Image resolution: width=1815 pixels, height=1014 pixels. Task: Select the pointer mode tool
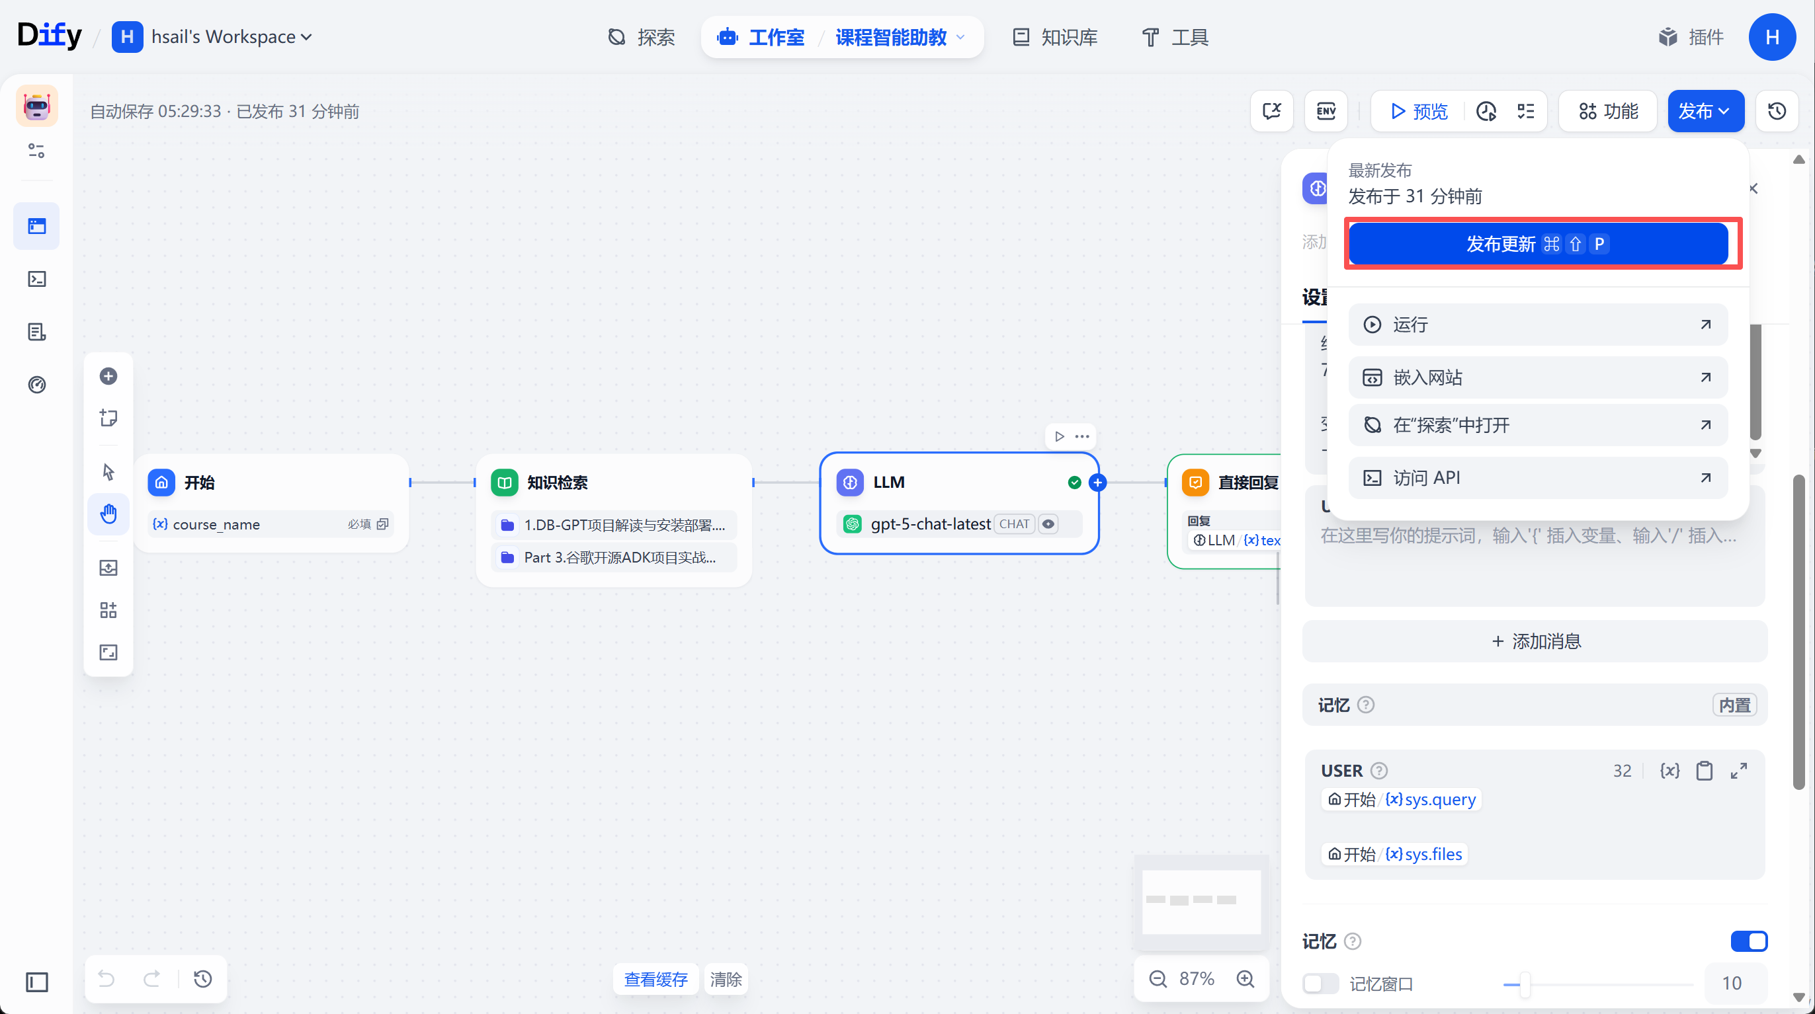point(108,472)
